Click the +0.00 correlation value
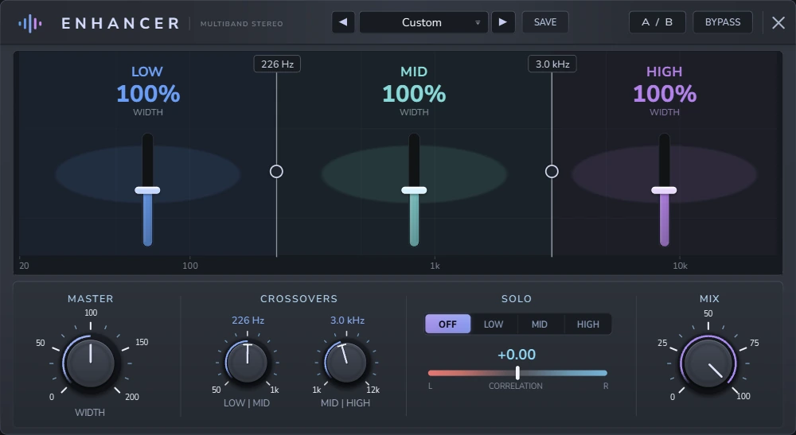The image size is (796, 435). pos(517,355)
